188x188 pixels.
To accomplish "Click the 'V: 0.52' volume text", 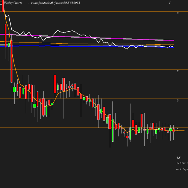I will 181,163.
